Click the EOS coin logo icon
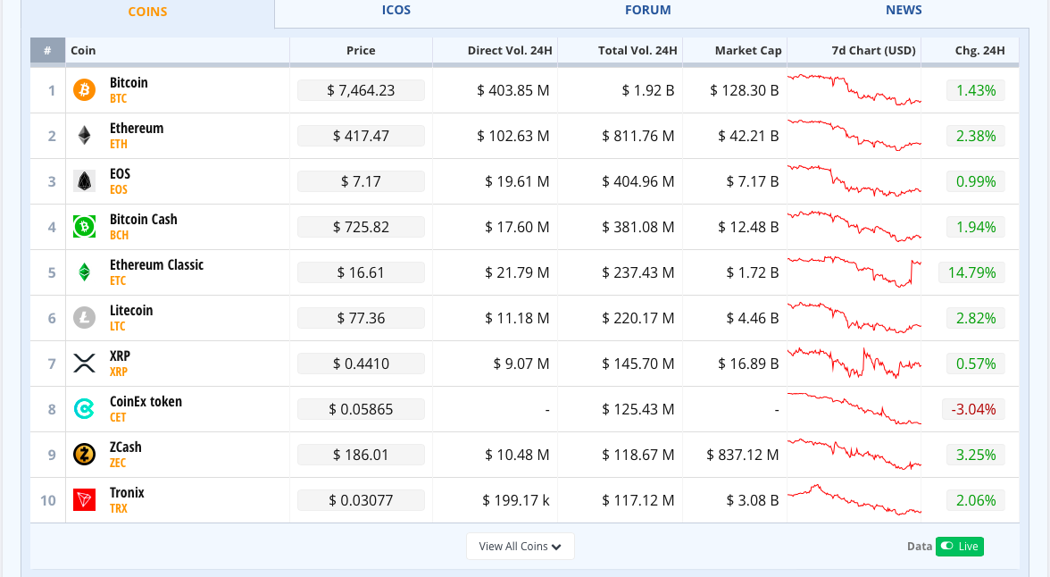1050x577 pixels. [84, 181]
